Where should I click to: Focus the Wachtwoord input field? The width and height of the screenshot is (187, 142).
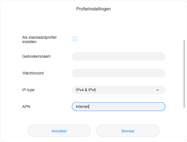pyautogui.click(x=118, y=73)
